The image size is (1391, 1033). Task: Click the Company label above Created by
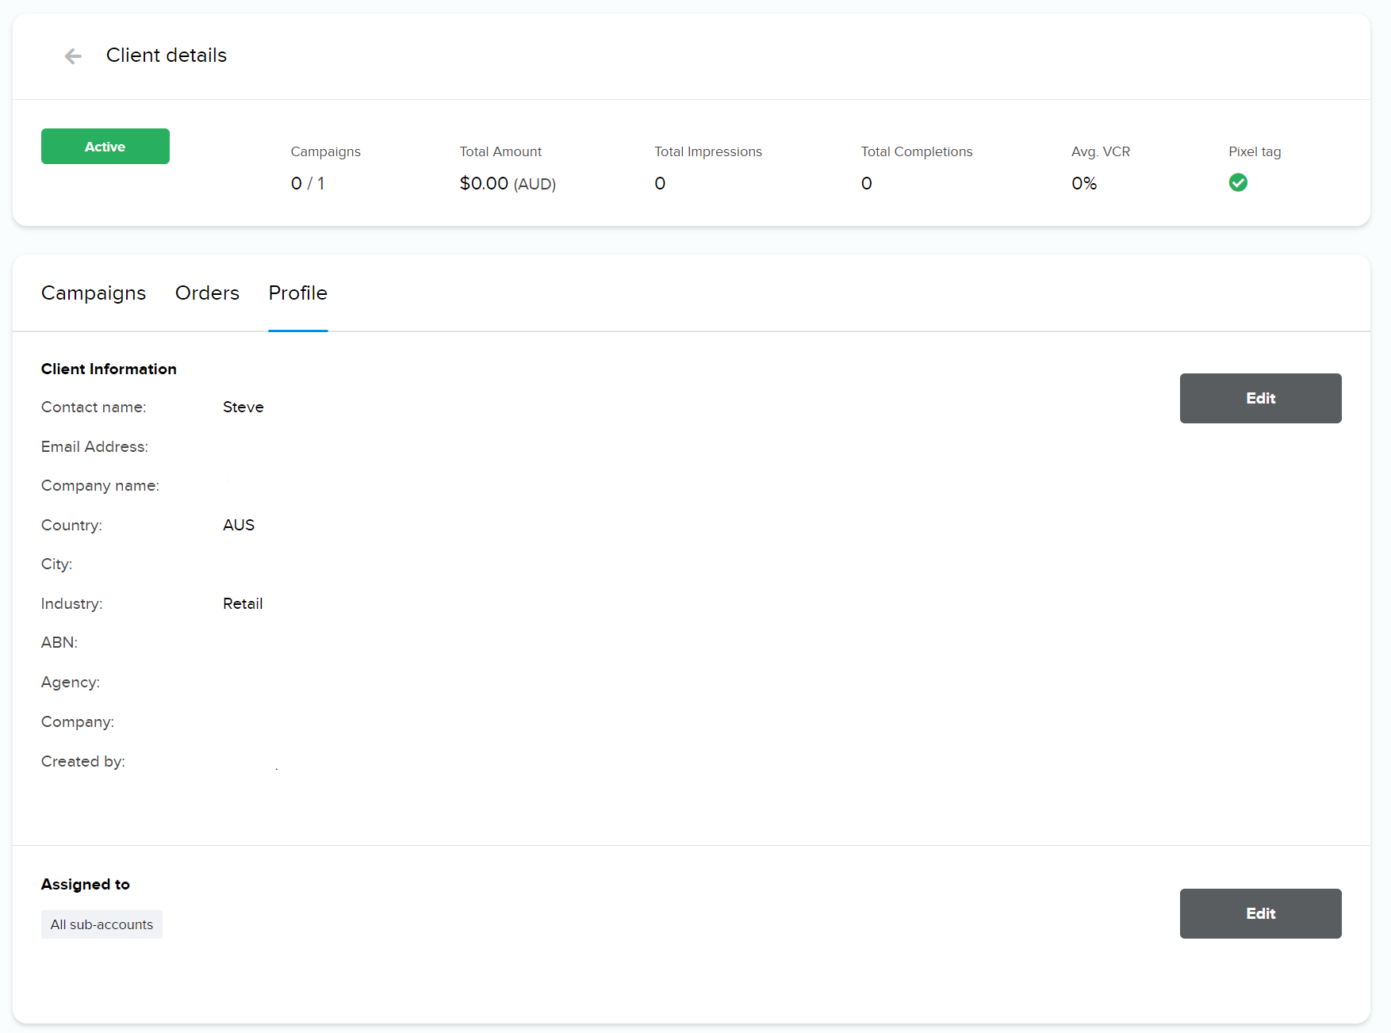coord(78,722)
